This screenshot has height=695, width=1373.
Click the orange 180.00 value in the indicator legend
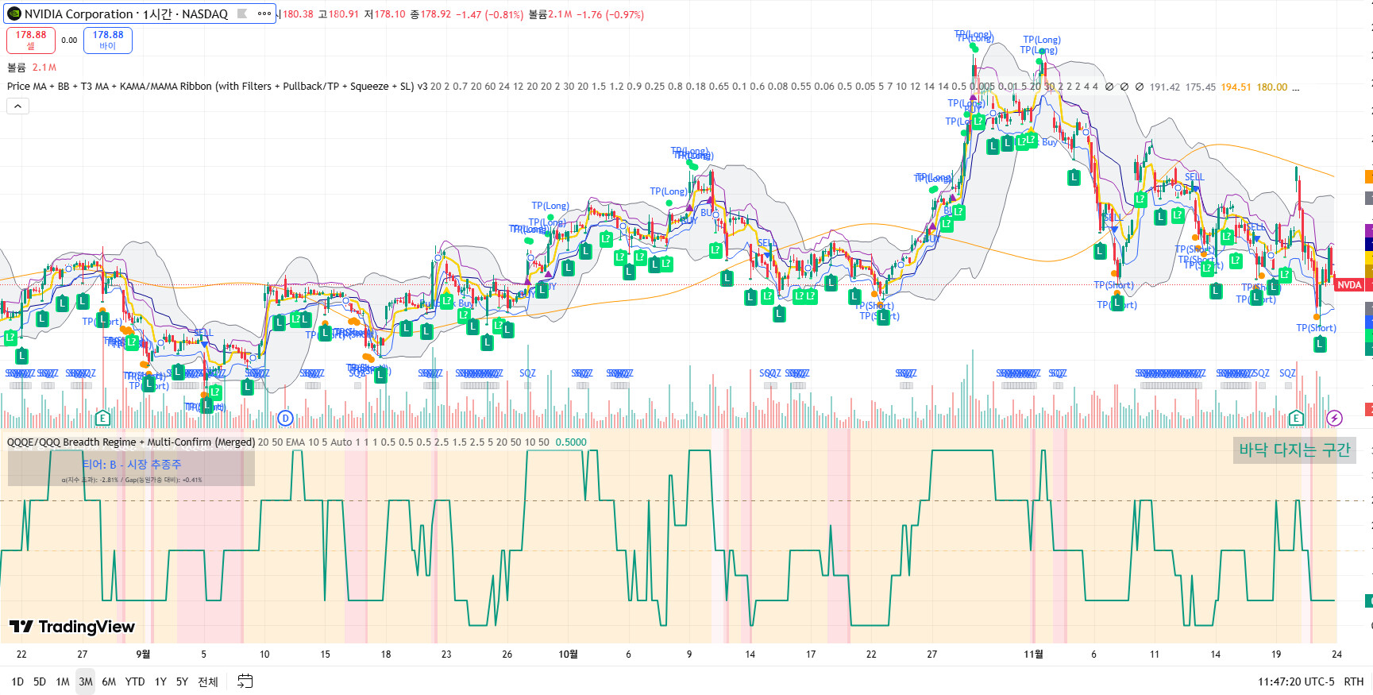click(1272, 87)
